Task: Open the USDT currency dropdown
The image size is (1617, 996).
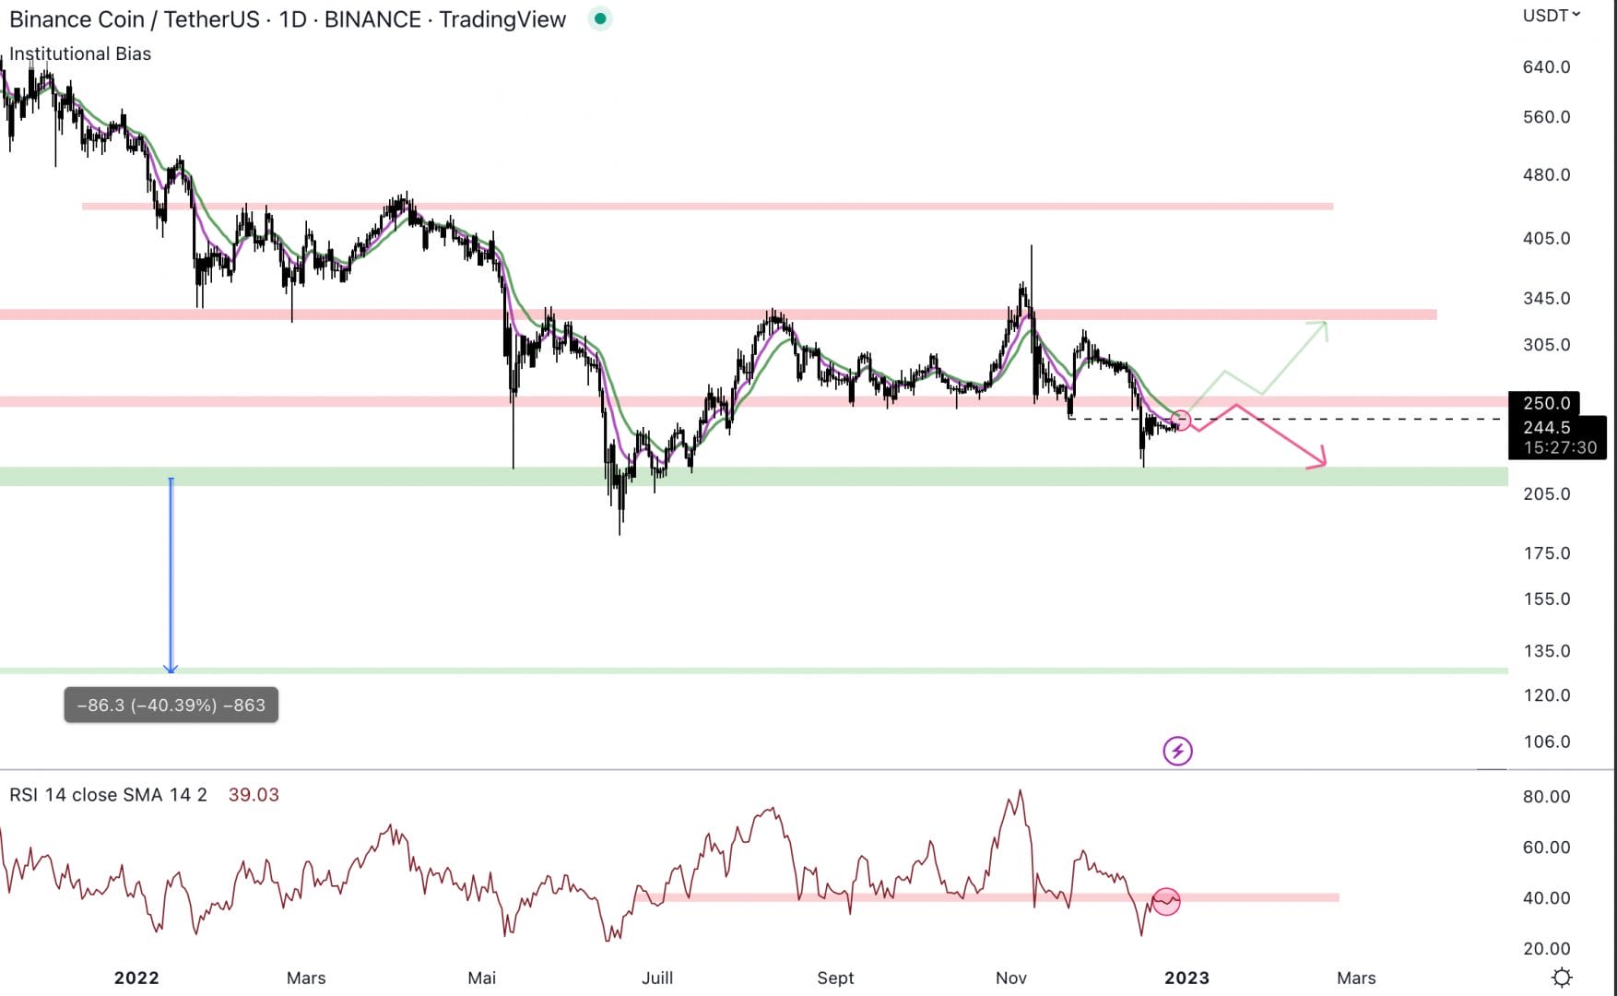Action: [1547, 15]
